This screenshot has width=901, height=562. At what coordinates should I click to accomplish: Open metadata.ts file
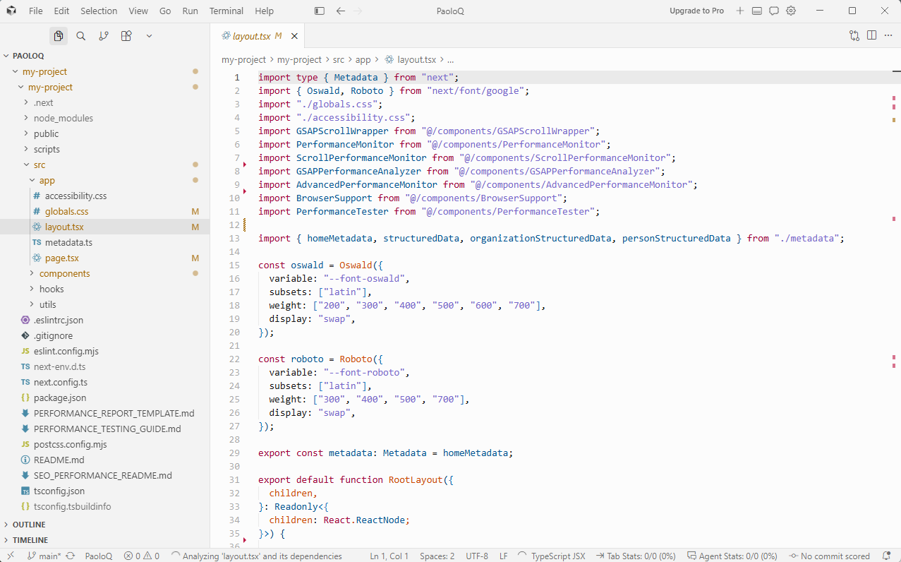coord(104,242)
